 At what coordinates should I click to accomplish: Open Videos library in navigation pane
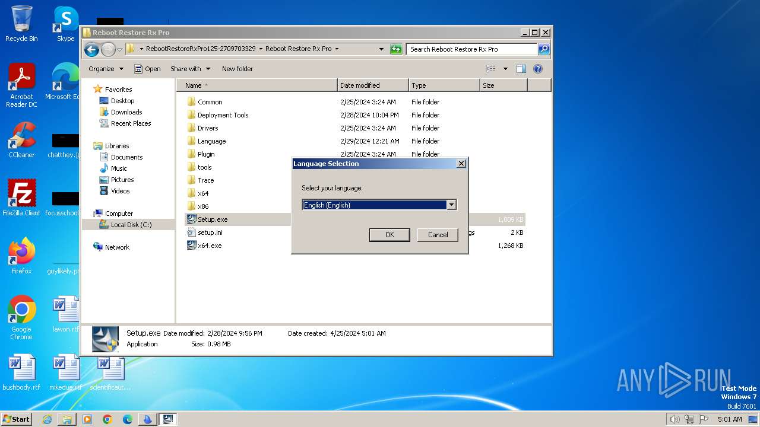[114, 191]
